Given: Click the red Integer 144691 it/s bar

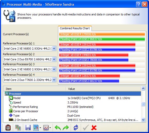Looking at the screenshot, I should click(94, 55).
